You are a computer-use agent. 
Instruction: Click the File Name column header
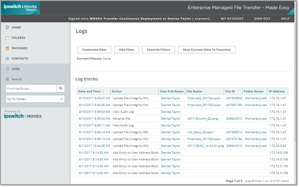click(x=194, y=91)
